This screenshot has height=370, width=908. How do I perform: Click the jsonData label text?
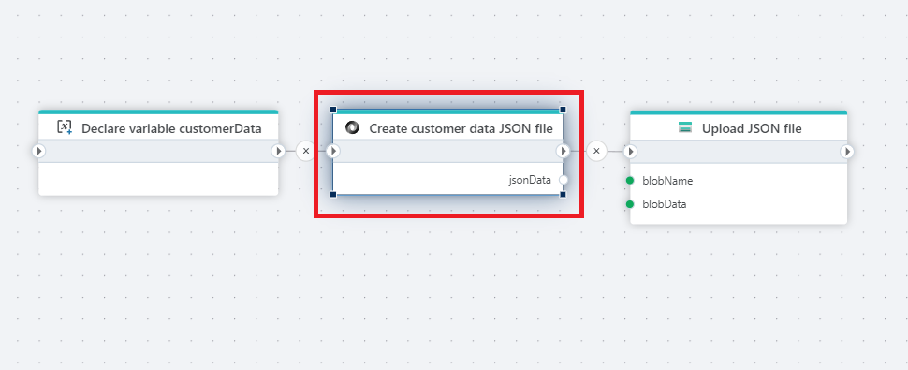tap(530, 180)
